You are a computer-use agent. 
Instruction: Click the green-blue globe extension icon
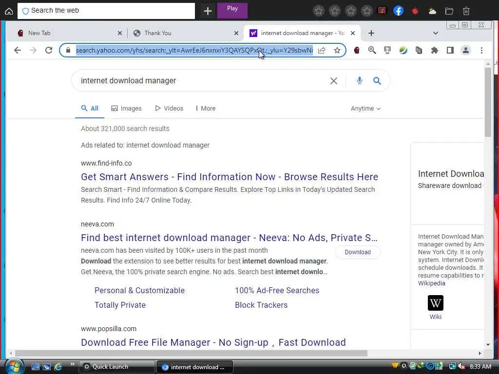403,50
